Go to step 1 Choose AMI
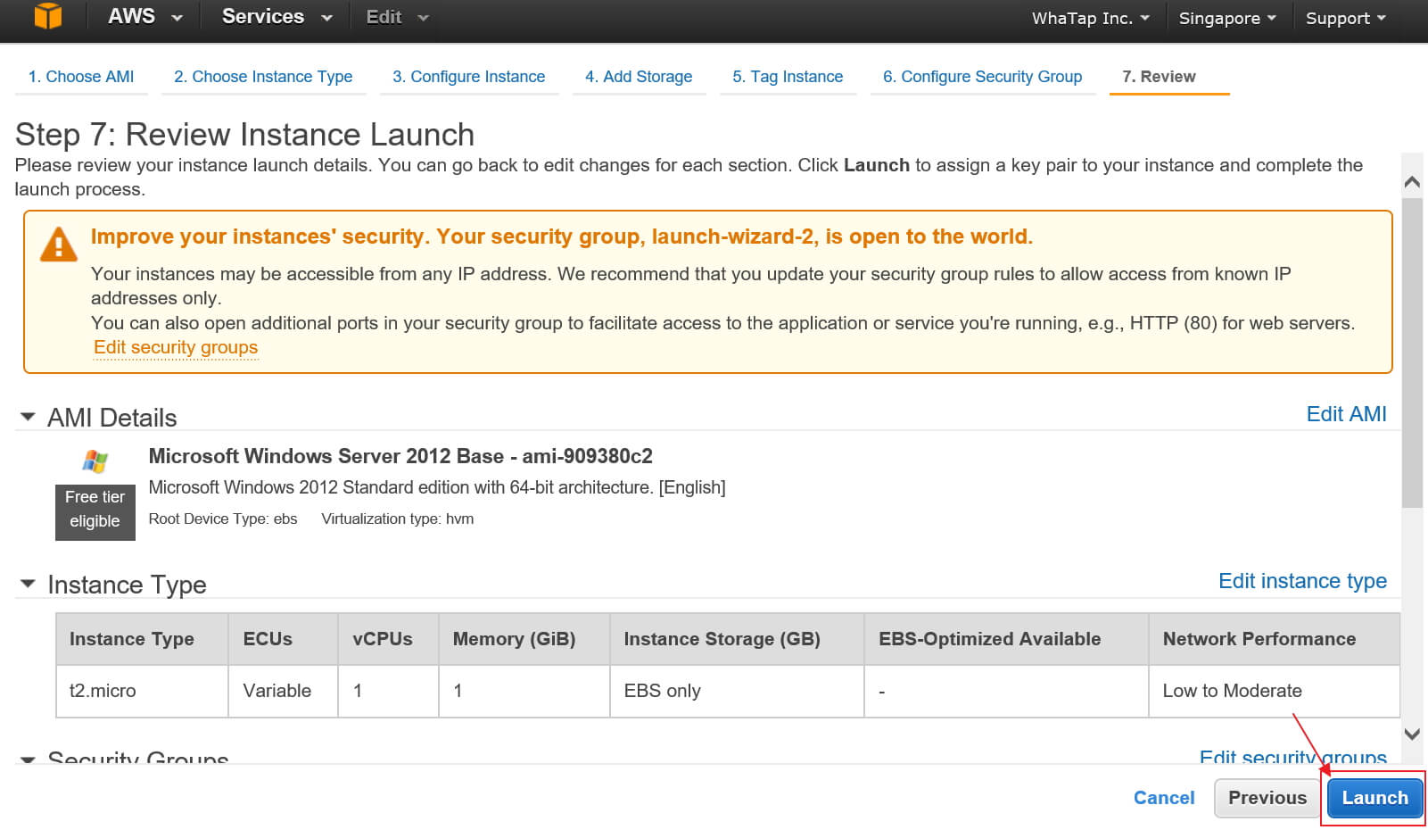 click(x=81, y=77)
